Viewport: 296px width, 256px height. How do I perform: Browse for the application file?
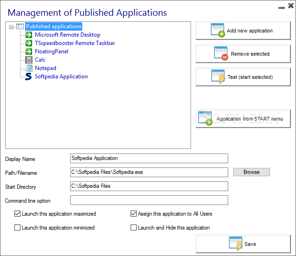coord(251,172)
